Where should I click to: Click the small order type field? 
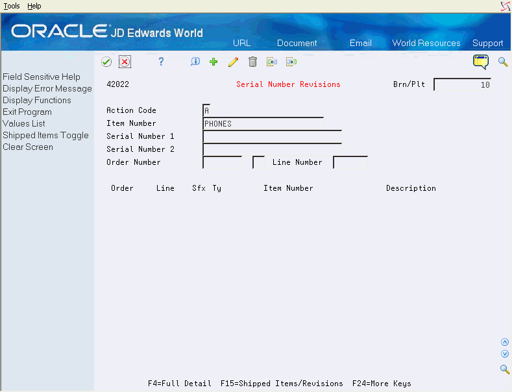click(259, 162)
